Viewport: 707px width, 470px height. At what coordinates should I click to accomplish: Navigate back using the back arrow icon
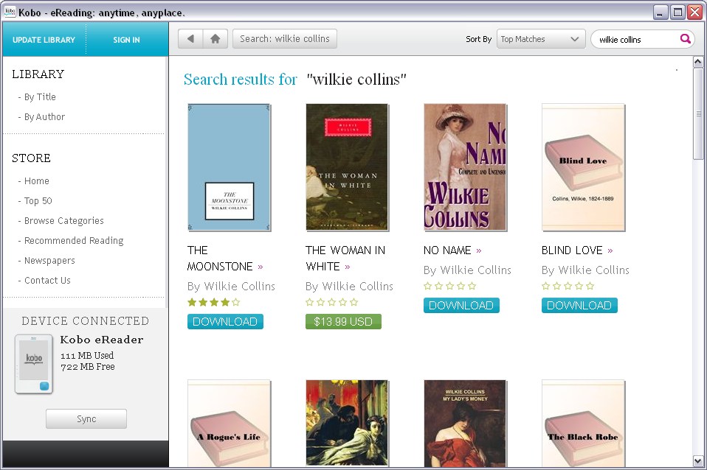pyautogui.click(x=190, y=38)
